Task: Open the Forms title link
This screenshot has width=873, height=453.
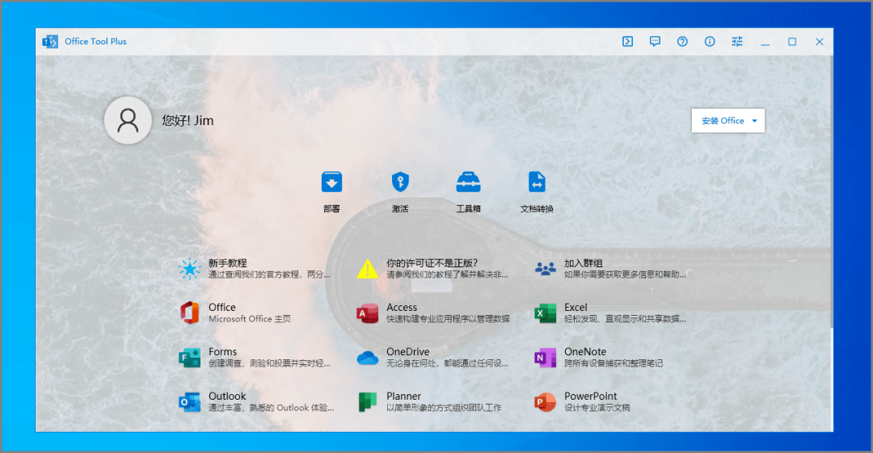Action: point(223,352)
